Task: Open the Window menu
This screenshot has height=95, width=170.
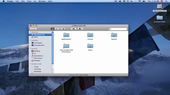Action: click(x=42, y=1)
